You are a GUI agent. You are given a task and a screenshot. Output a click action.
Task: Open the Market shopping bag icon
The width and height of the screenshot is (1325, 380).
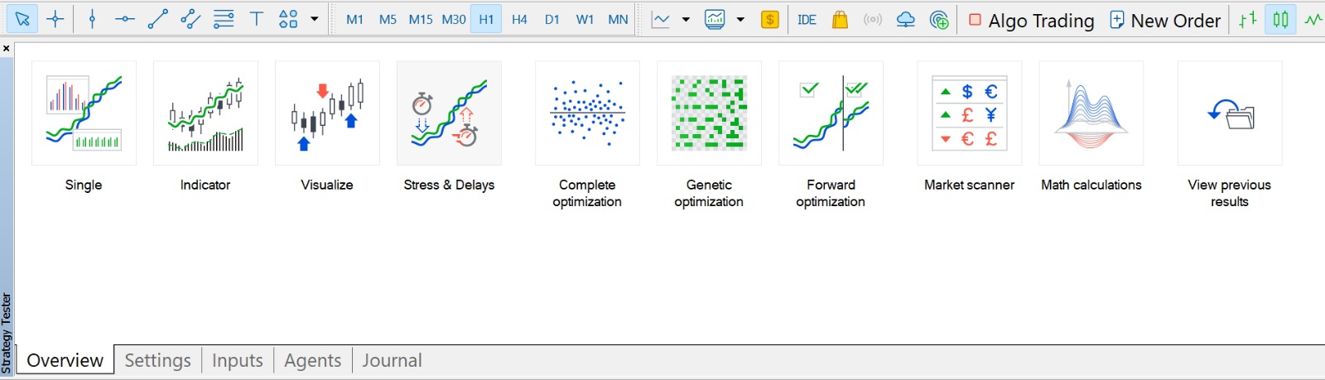tap(840, 20)
